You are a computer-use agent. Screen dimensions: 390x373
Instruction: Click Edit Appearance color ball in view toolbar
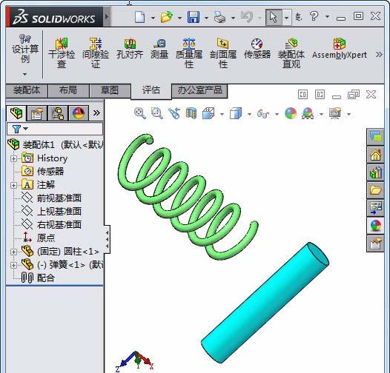click(x=291, y=113)
